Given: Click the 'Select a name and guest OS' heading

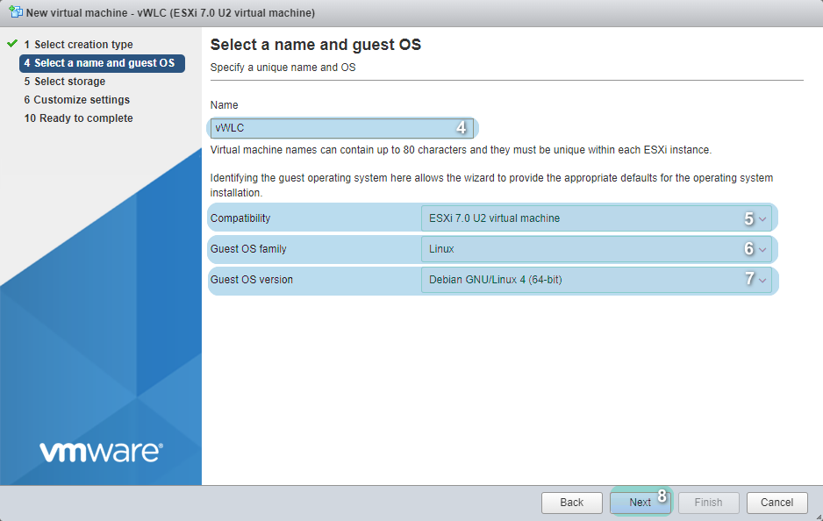Looking at the screenshot, I should (316, 45).
